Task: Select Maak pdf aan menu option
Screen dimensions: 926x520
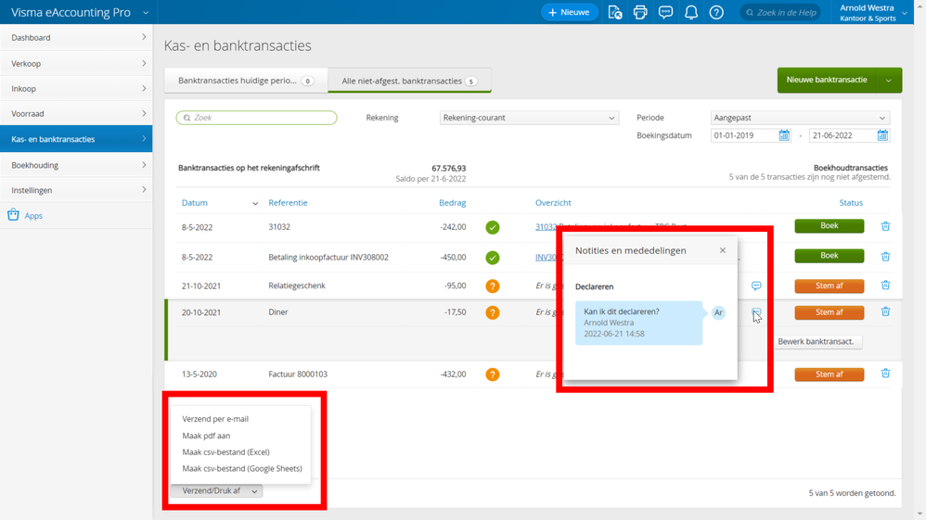Action: click(x=206, y=436)
